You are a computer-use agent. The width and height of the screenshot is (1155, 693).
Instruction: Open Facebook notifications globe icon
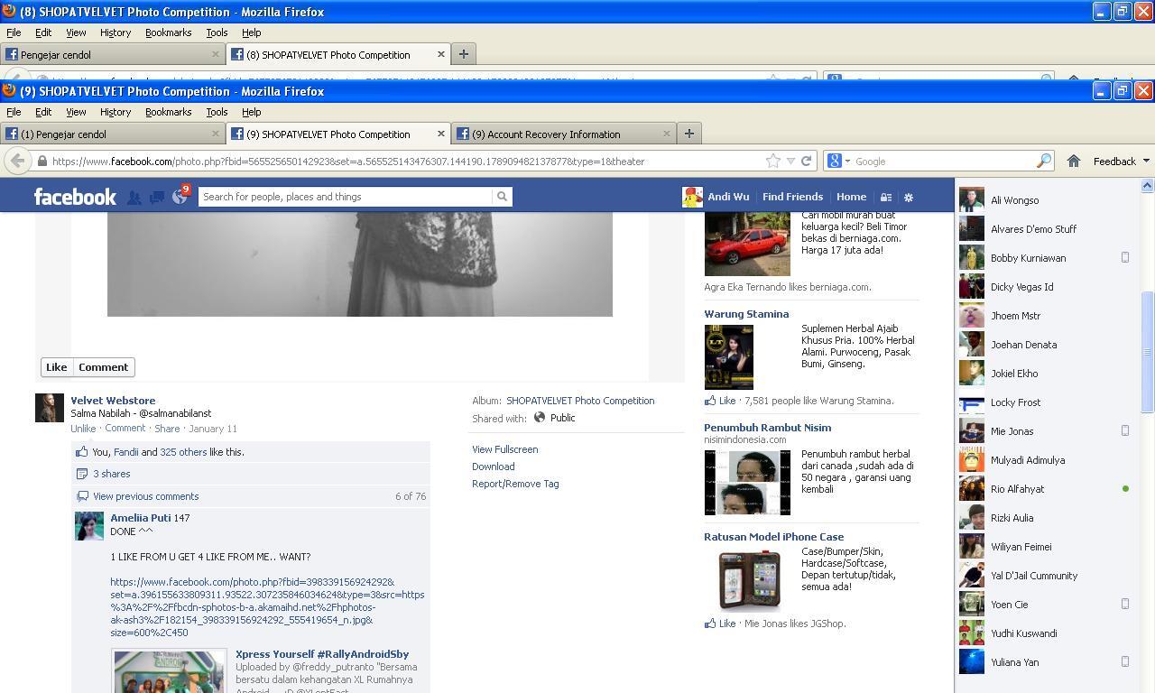(180, 197)
